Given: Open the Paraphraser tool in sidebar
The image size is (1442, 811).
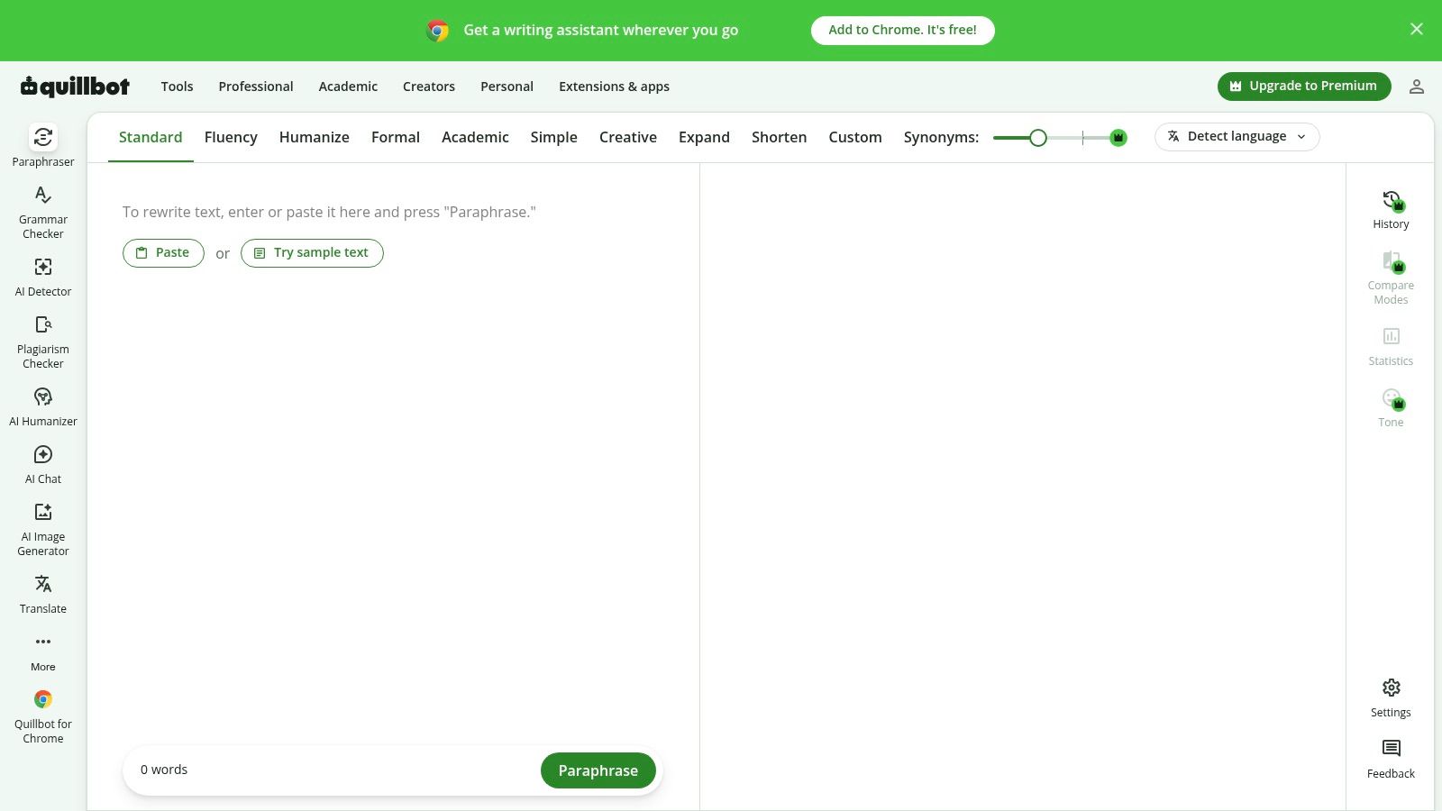Looking at the screenshot, I should [43, 146].
